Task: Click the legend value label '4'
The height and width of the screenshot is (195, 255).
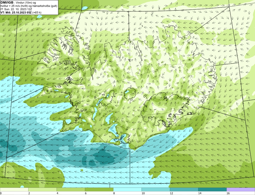Action: [x=57, y=193]
